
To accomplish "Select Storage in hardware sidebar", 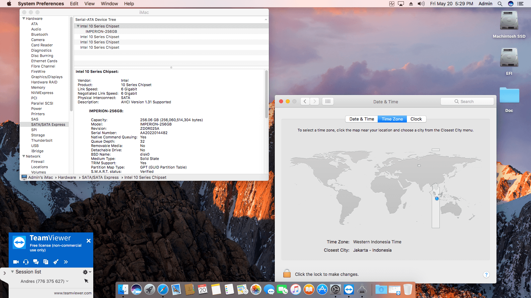I will click(x=38, y=135).
